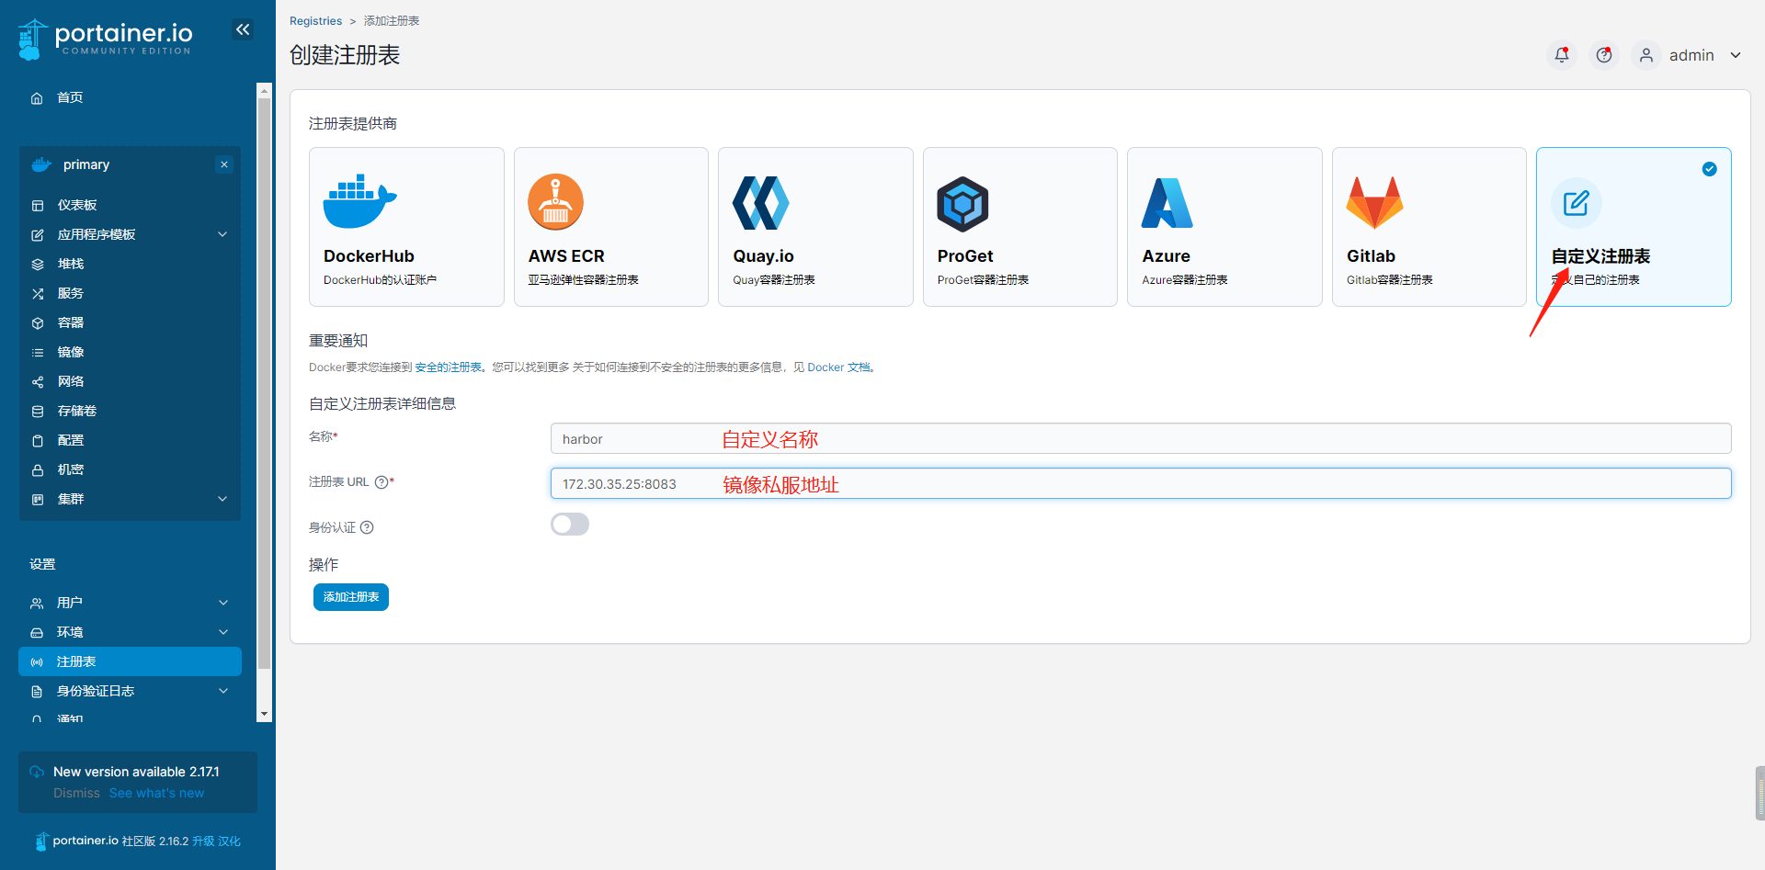This screenshot has height=870, width=1765.
Task: Click the admin user avatar icon
Action: tap(1646, 55)
